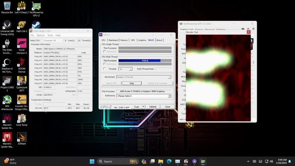The height and width of the screenshot is (166, 295).
Task: Launch Counter-Strike Global Offensive icon
Action: coord(22,103)
